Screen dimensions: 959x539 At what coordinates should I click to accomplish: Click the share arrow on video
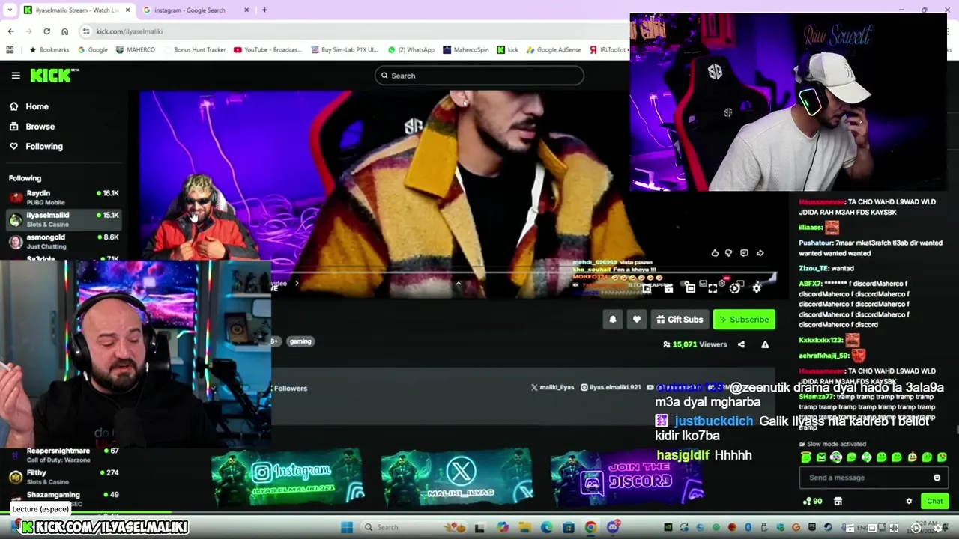[x=760, y=253]
